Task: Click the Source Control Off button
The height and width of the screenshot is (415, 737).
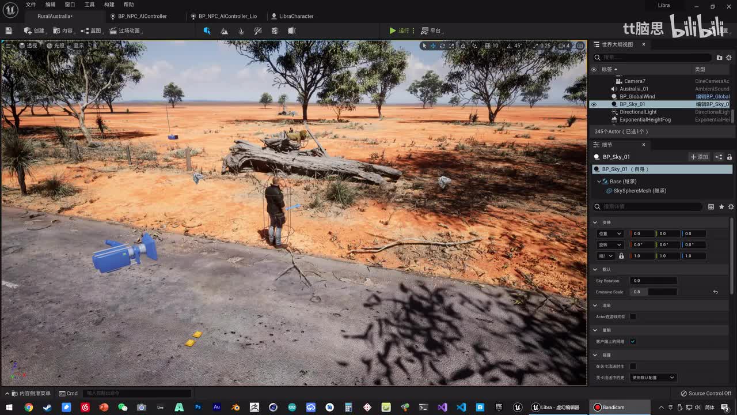Action: click(706, 393)
